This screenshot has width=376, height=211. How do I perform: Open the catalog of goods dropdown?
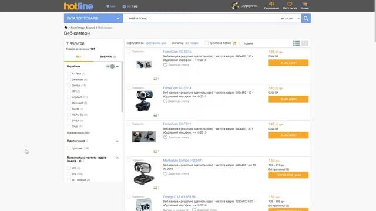point(93,18)
